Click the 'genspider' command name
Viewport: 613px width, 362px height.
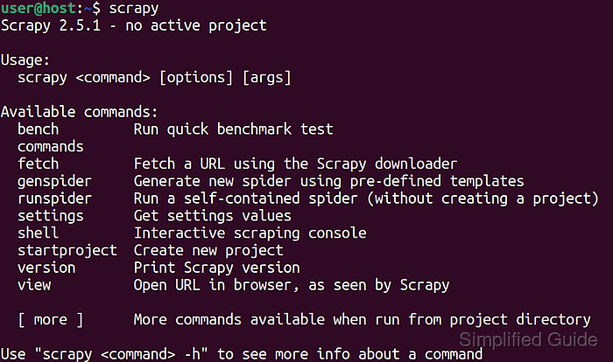click(54, 181)
